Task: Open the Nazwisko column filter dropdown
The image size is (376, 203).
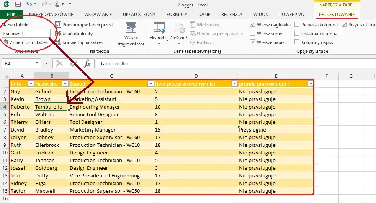Action: [x=65, y=84]
